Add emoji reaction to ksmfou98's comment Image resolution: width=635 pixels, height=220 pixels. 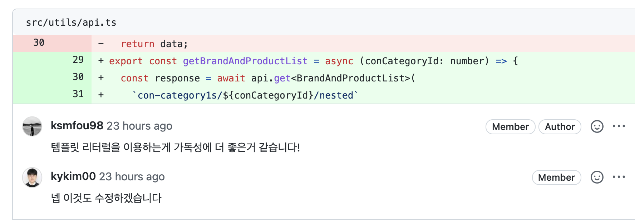tap(597, 126)
